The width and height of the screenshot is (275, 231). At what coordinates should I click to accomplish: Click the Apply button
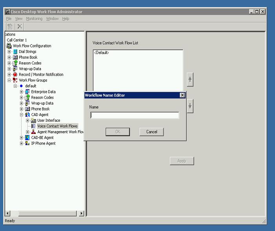182,161
